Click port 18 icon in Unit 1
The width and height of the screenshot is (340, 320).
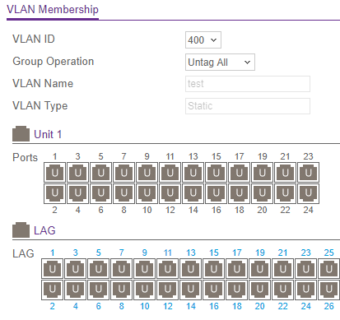click(239, 193)
